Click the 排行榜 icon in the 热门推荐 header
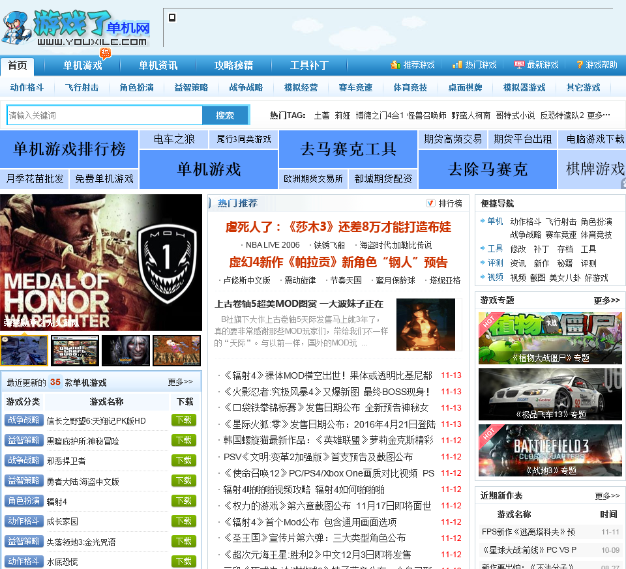Viewport: 626px width, 569px height. coord(430,203)
